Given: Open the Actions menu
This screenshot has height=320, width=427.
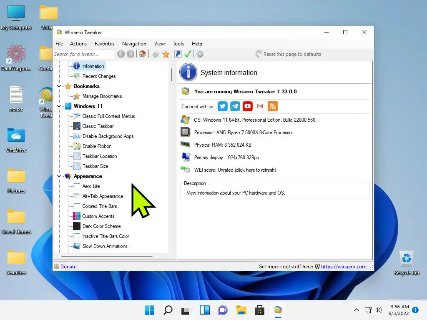Looking at the screenshot, I should coord(78,43).
